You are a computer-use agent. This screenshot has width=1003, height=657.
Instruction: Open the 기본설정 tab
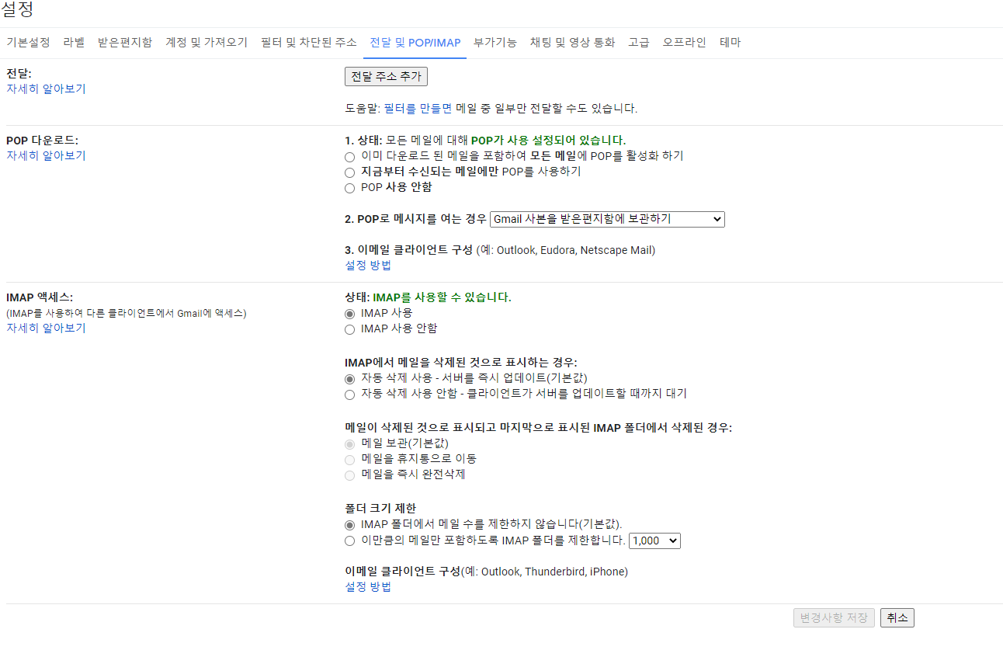click(28, 43)
